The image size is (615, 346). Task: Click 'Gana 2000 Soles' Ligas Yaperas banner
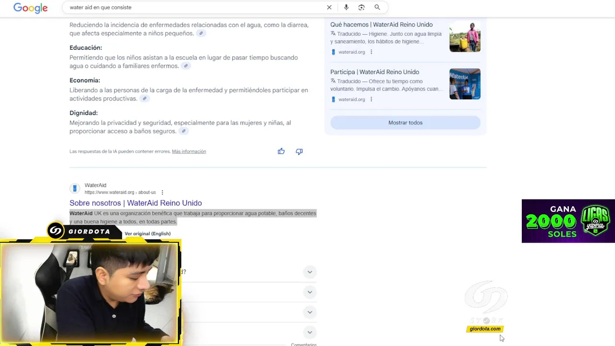pos(568,221)
